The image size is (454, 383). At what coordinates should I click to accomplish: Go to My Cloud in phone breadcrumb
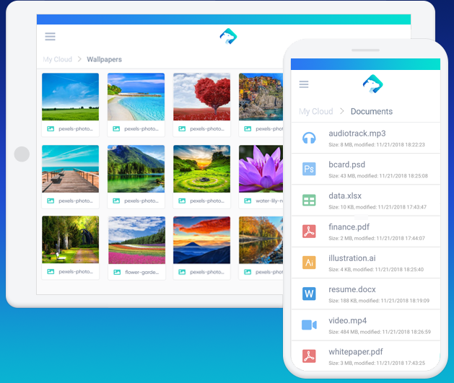click(x=316, y=111)
